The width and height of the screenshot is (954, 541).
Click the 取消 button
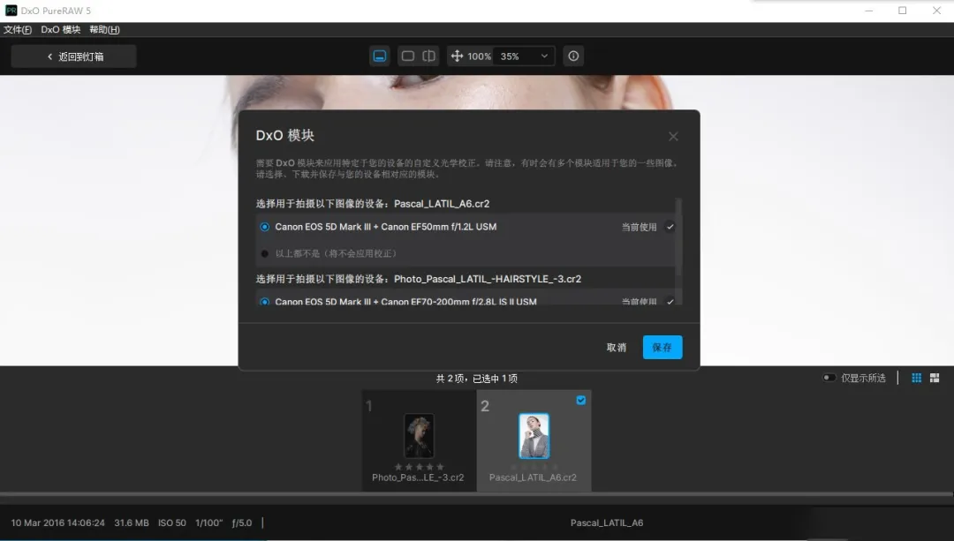click(x=616, y=347)
